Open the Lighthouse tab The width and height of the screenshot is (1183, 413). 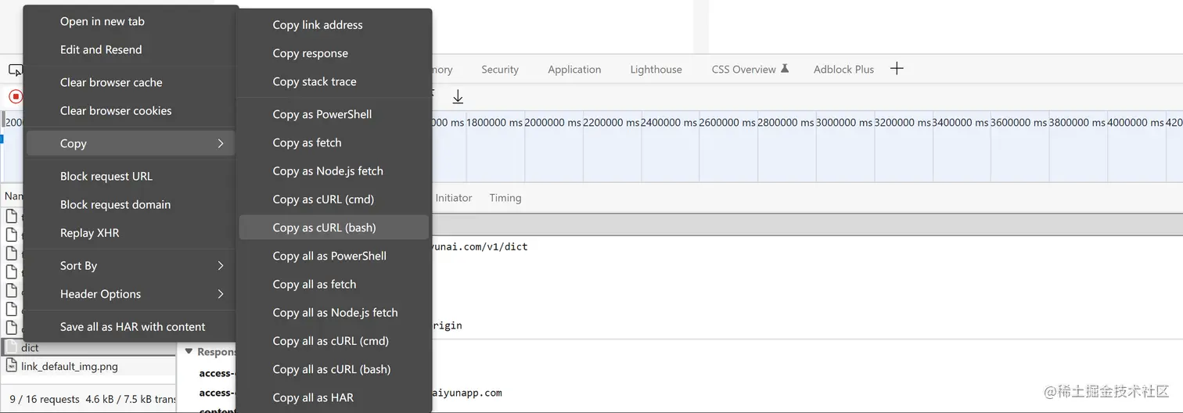656,69
